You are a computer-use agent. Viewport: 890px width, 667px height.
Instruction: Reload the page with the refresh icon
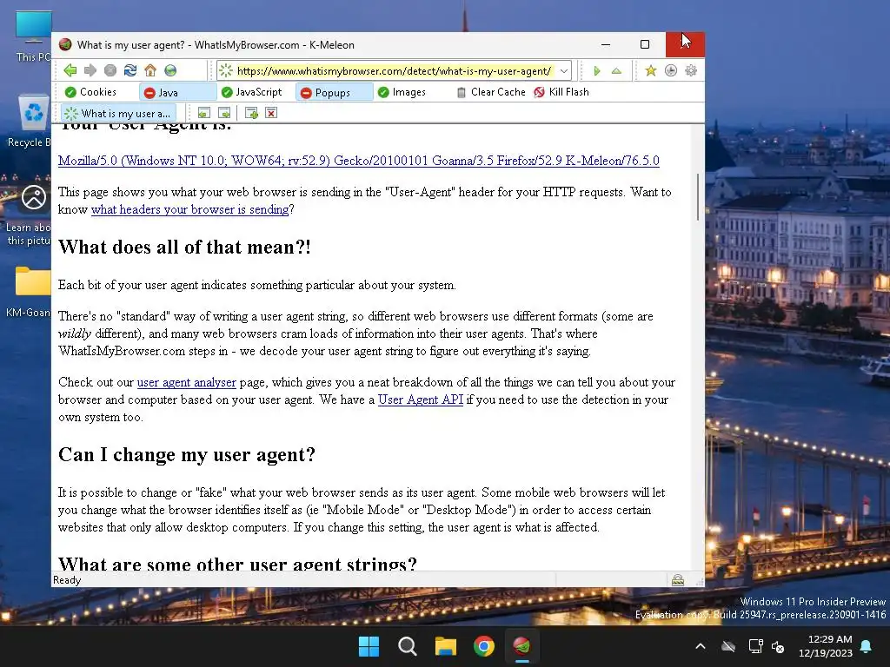(130, 70)
